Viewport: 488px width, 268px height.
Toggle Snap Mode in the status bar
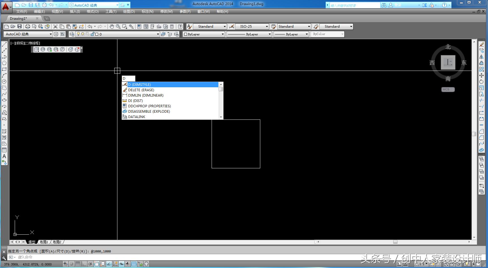(72, 264)
